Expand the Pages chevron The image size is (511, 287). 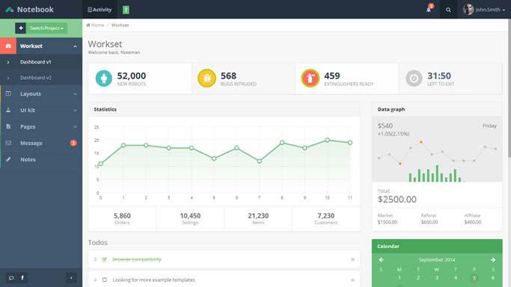click(76, 126)
